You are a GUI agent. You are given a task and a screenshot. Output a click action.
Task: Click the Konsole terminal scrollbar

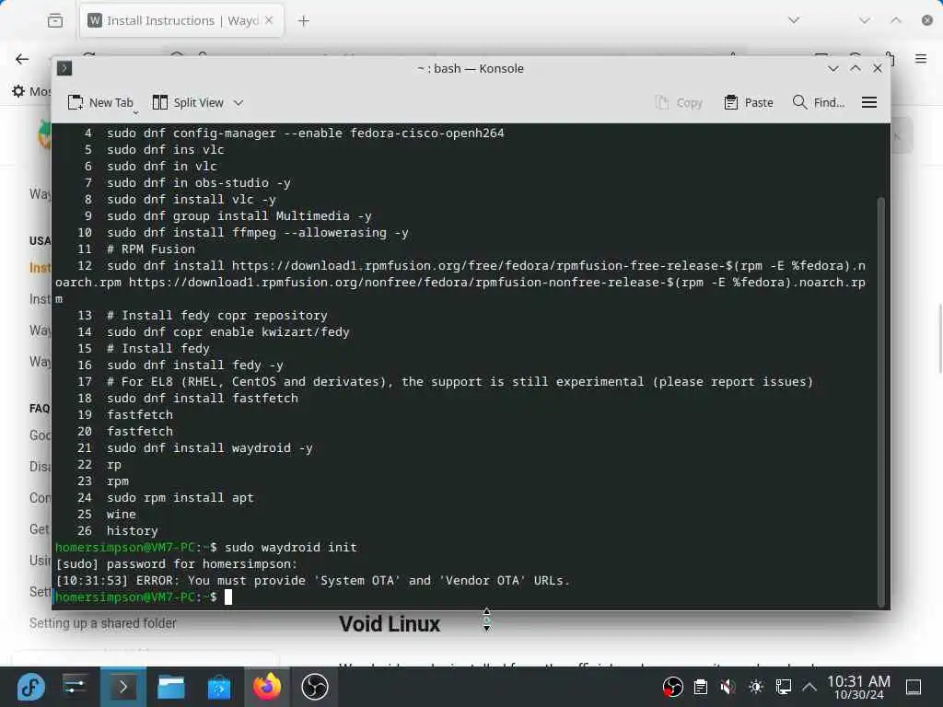coord(881,401)
